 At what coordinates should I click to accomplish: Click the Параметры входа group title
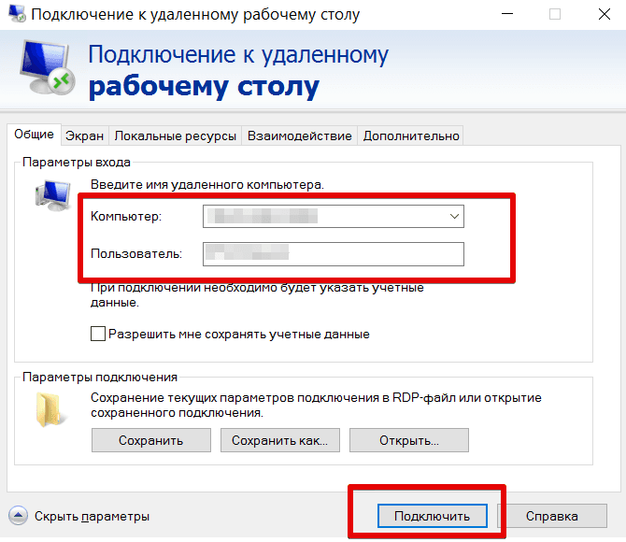77,163
